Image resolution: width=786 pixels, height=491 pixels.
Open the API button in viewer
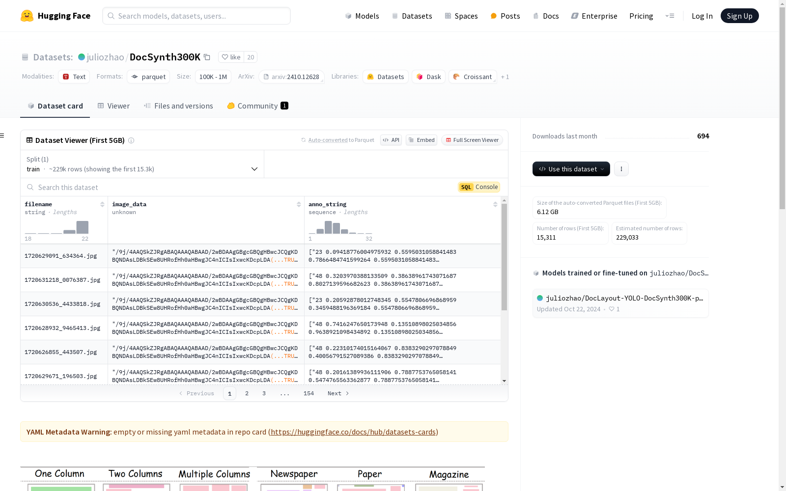[391, 140]
